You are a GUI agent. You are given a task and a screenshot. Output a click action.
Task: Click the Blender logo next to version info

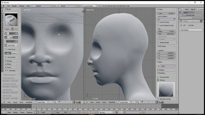click(100, 6)
